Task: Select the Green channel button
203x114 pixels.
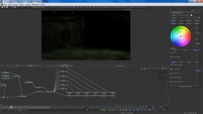Action: point(189,63)
